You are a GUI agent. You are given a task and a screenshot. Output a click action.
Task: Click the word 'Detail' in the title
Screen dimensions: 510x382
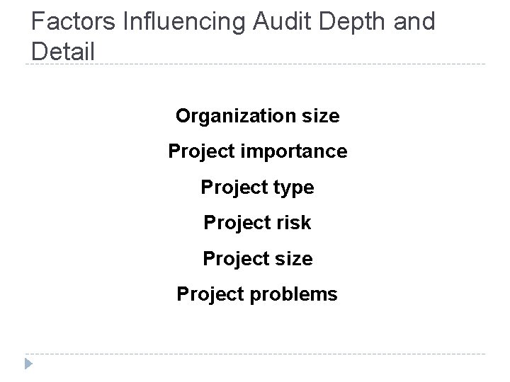click(63, 52)
